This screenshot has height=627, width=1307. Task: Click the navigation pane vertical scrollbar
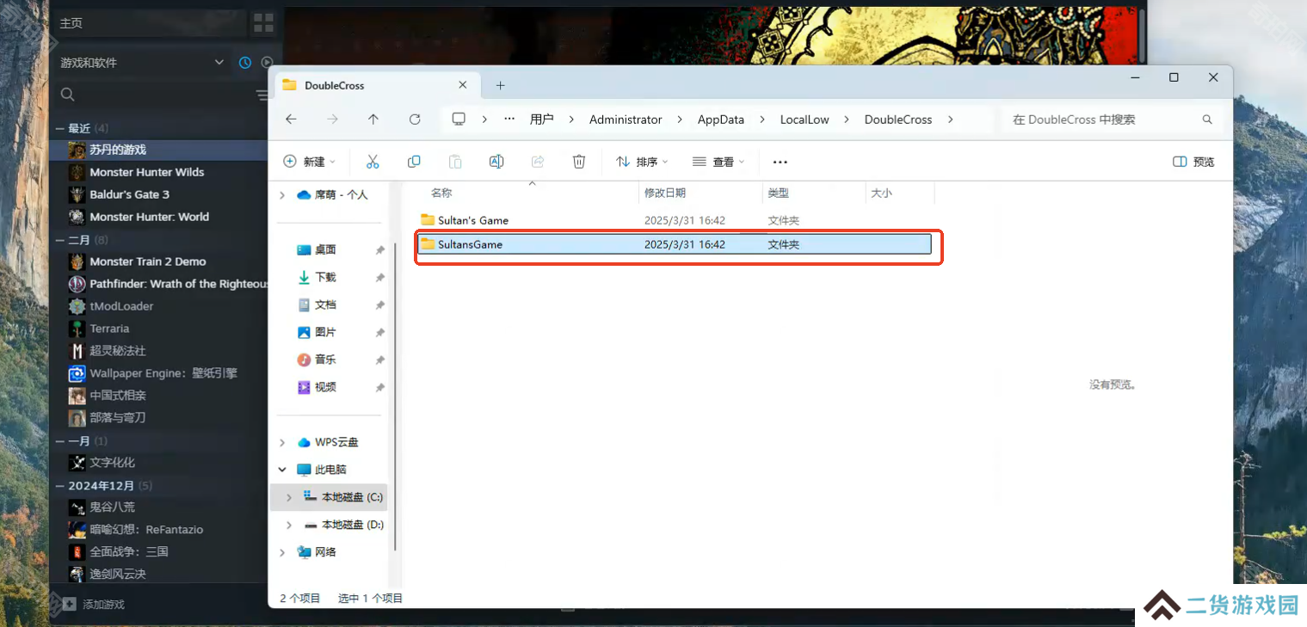(394, 396)
